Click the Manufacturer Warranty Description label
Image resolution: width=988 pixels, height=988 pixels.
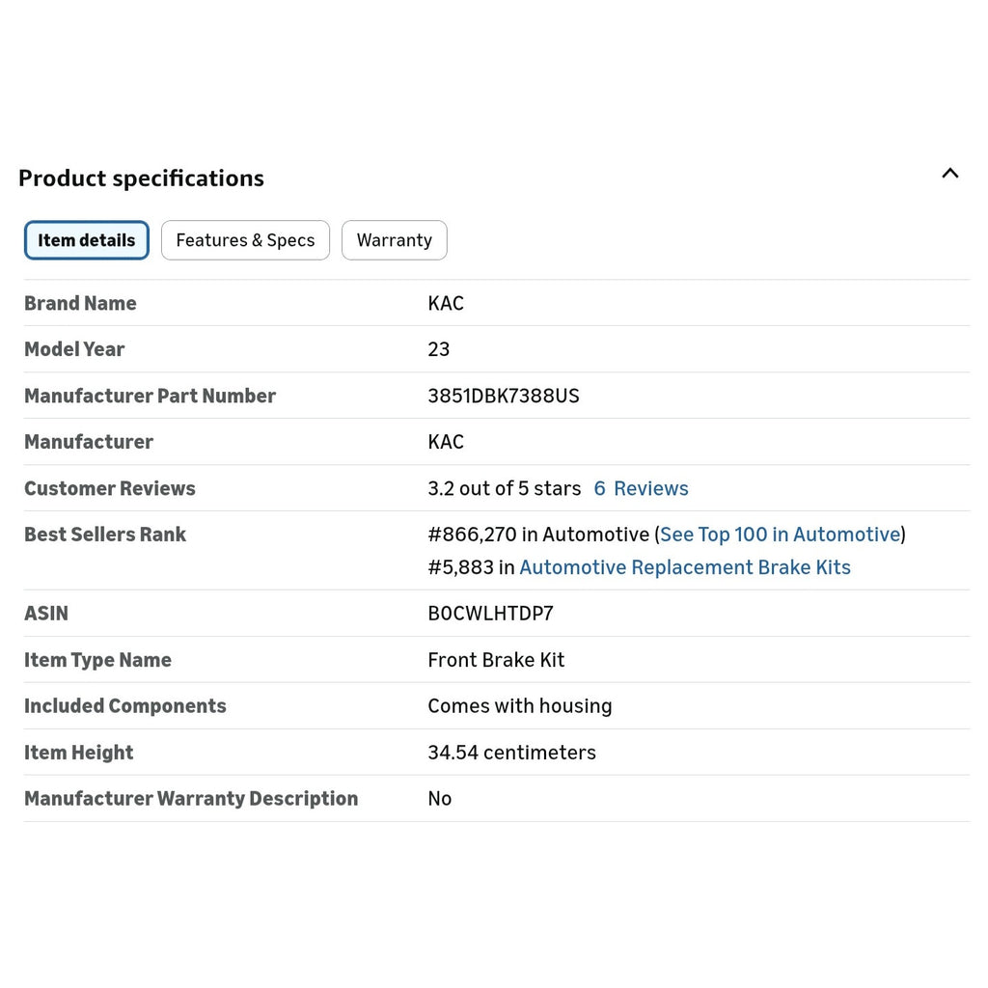click(191, 798)
